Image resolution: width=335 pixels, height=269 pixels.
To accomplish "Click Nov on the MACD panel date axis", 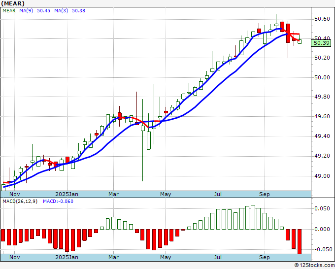I will point(14,257).
